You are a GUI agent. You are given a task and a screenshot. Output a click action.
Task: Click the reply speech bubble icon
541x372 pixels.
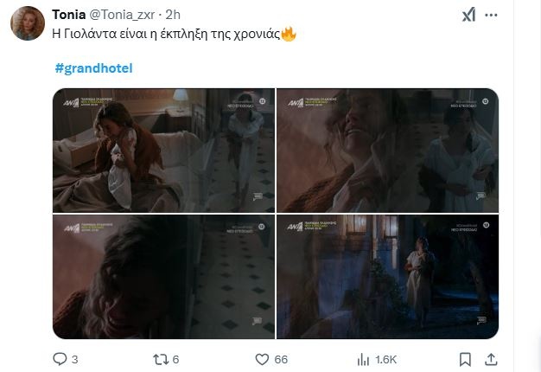pyautogui.click(x=60, y=358)
